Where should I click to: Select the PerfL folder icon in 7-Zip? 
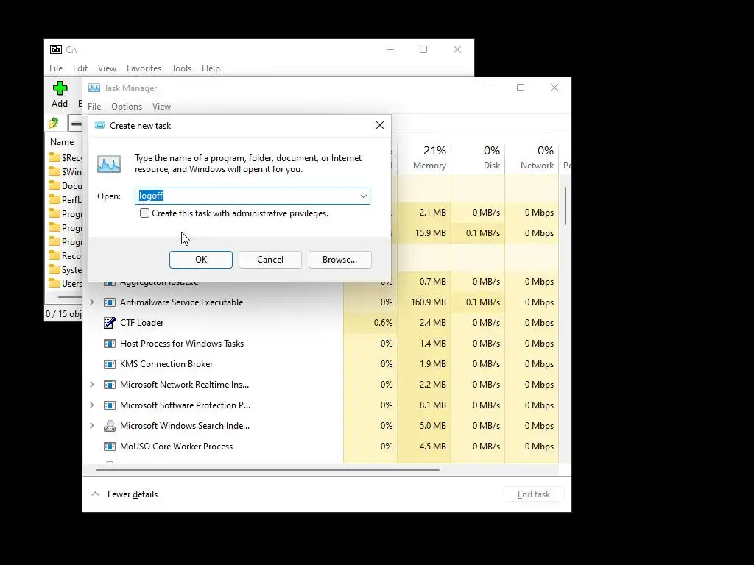tap(54, 199)
